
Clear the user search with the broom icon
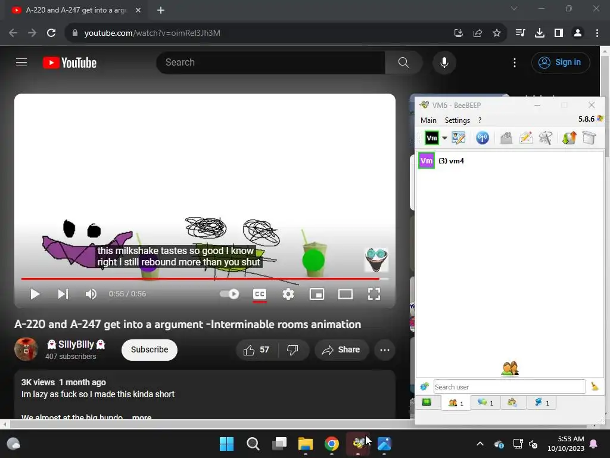tap(595, 386)
